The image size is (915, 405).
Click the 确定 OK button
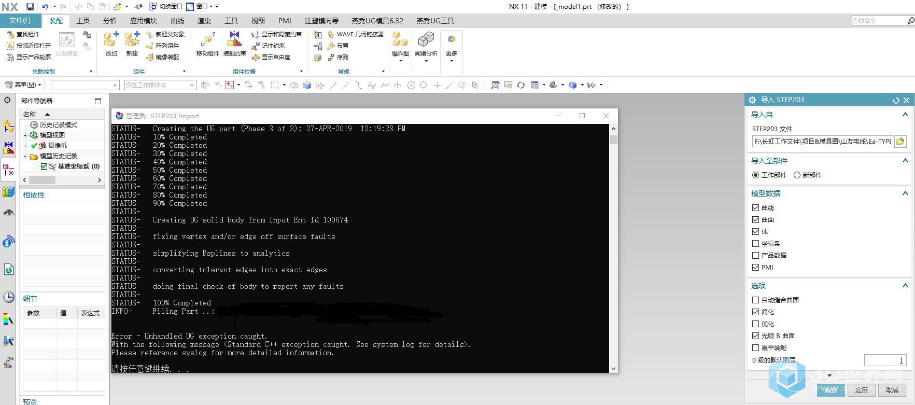[831, 390]
